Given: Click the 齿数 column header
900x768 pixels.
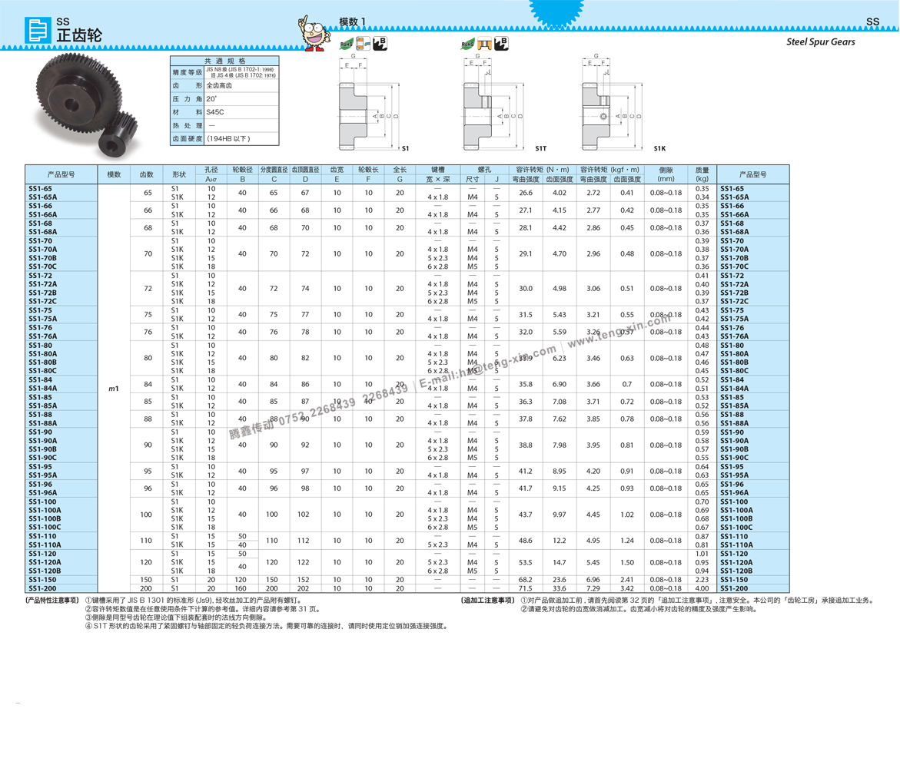Looking at the screenshot, I should 146,174.
